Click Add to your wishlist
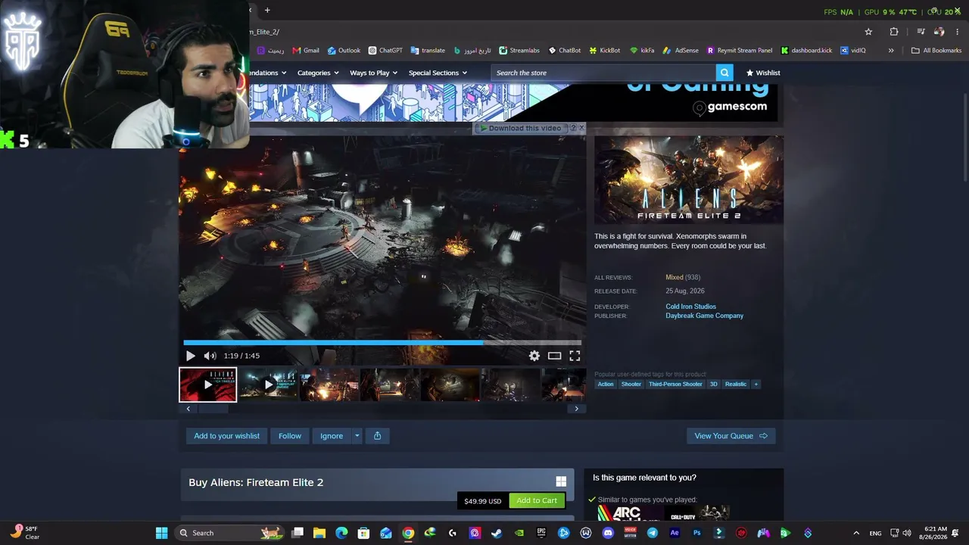The height and width of the screenshot is (545, 969). 226,436
